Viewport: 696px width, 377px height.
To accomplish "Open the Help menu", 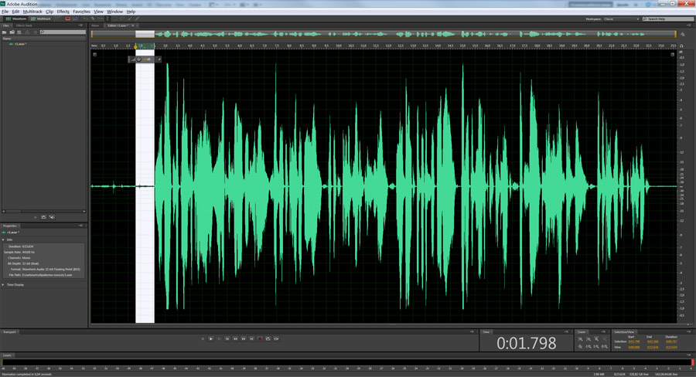I will [131, 12].
